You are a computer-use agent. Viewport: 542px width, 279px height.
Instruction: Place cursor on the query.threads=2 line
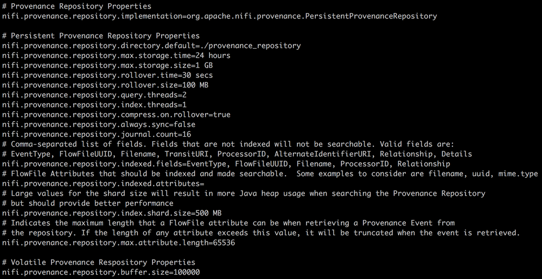(x=94, y=95)
